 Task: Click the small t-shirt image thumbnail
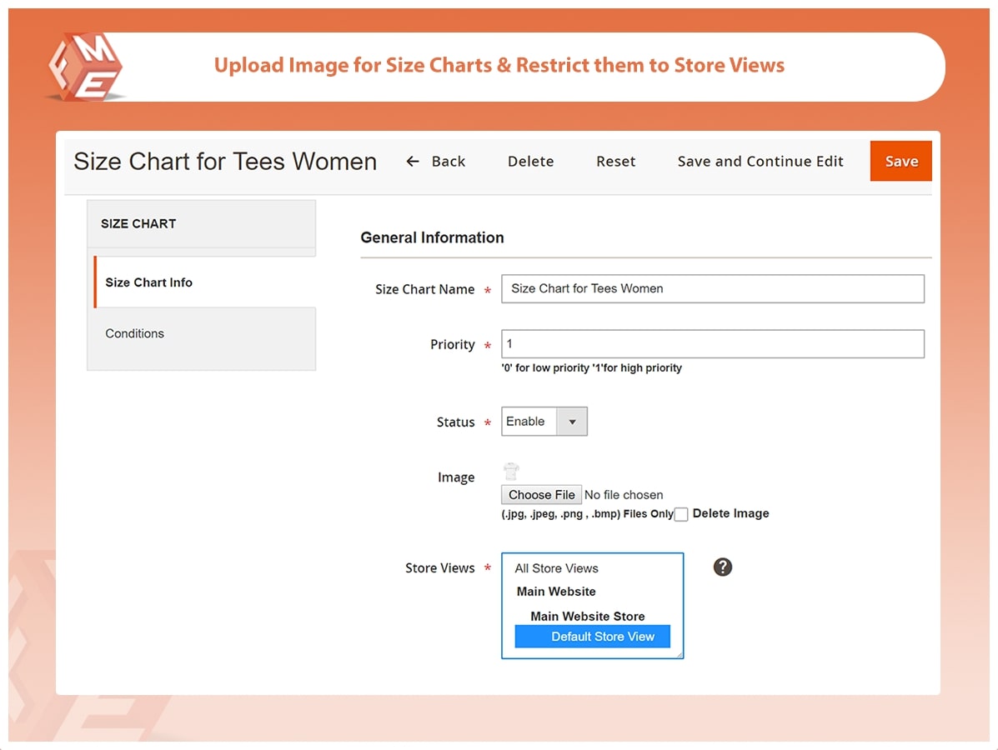pyautogui.click(x=511, y=472)
